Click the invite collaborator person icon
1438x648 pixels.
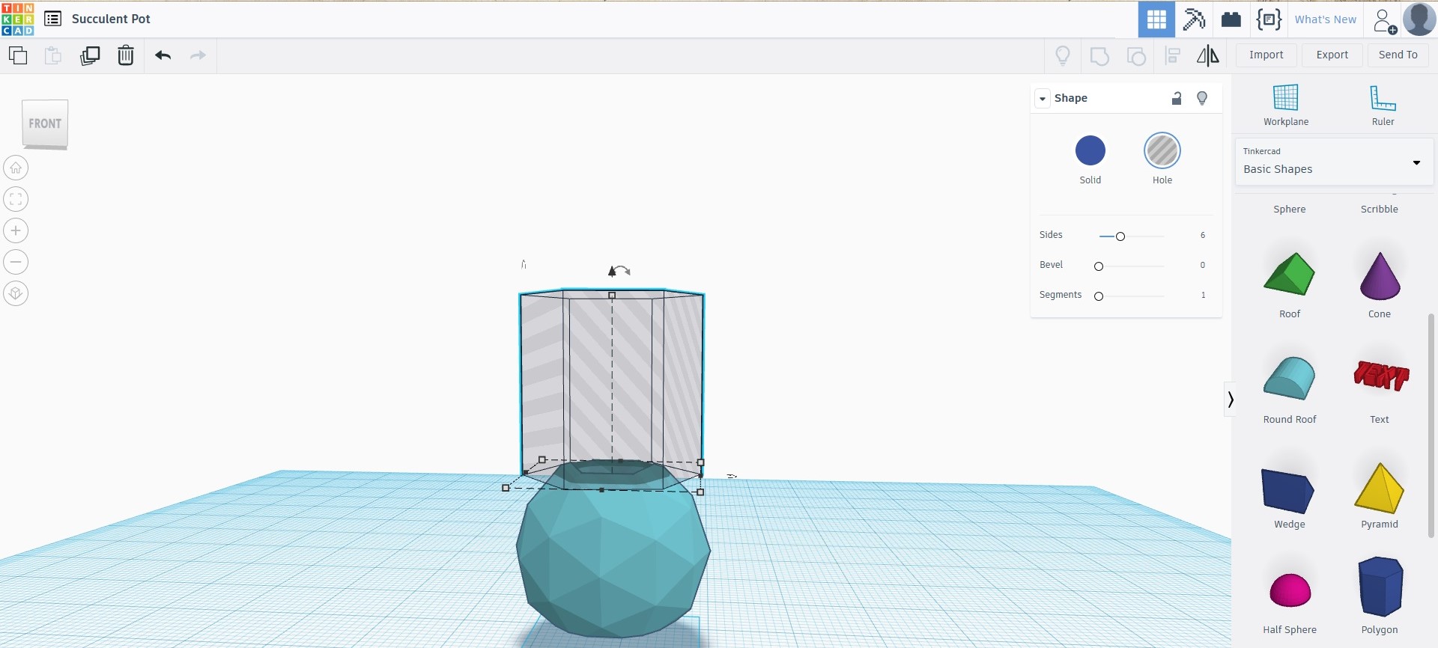1385,20
